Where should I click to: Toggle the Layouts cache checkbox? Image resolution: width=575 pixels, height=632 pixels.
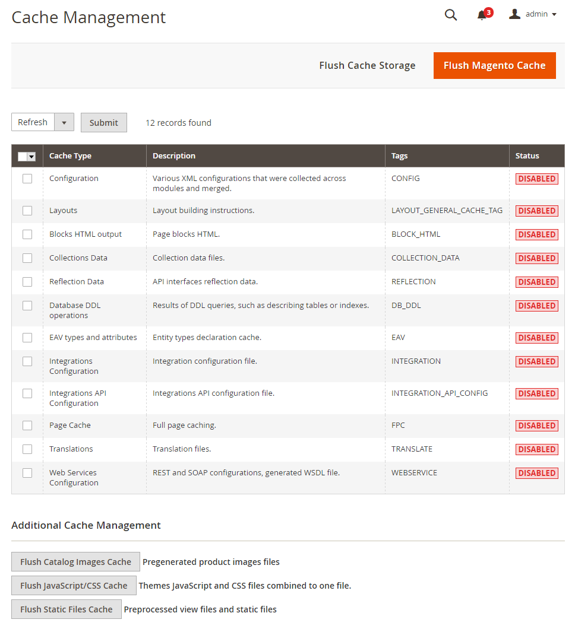[x=27, y=211]
